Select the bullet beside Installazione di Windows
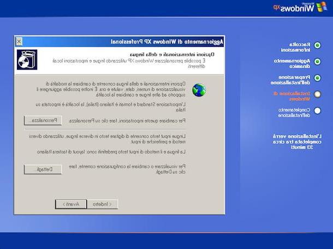Screen dimensions: 333x249 [x=318, y=94]
